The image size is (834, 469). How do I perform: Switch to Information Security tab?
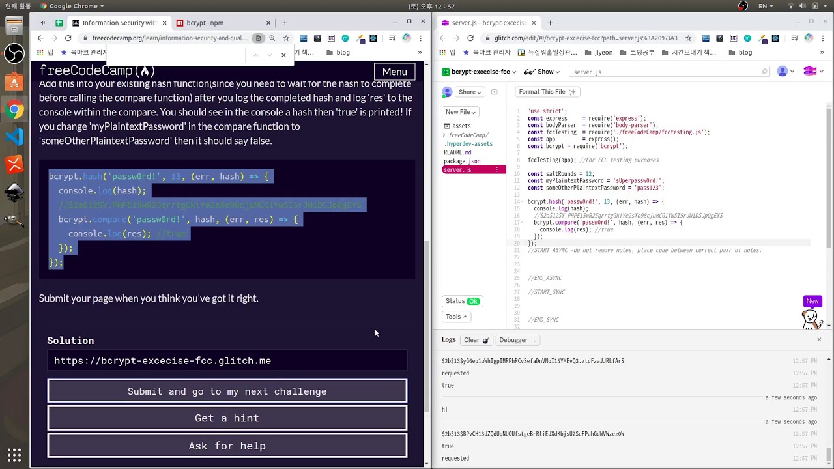pyautogui.click(x=119, y=23)
